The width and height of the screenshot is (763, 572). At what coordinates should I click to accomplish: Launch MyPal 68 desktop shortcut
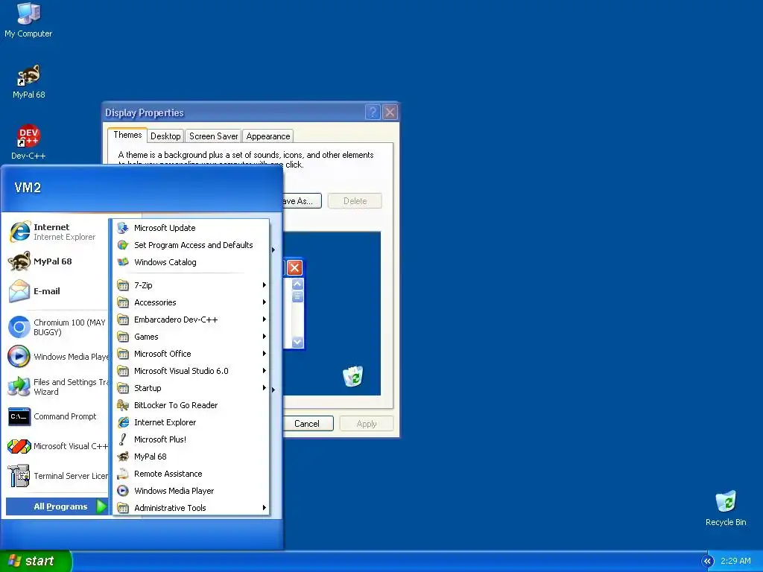[28, 82]
